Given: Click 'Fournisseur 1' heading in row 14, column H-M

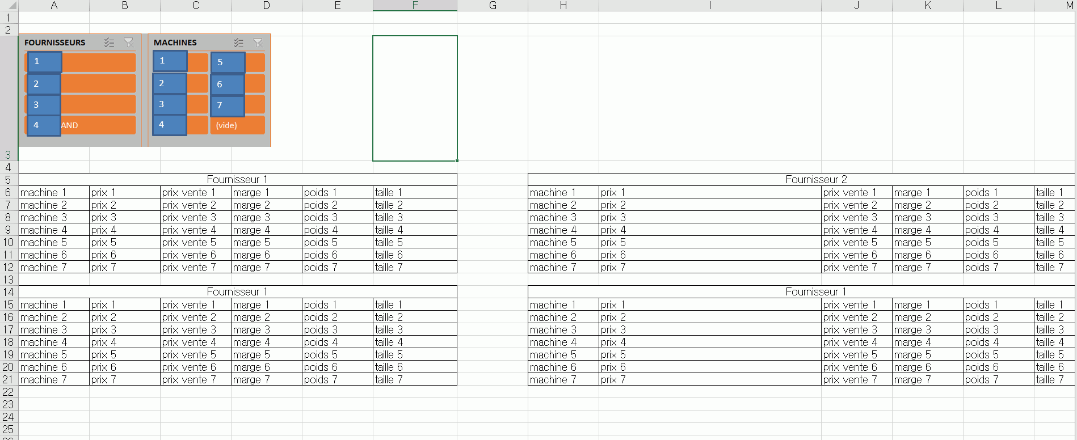Looking at the screenshot, I should point(816,292).
